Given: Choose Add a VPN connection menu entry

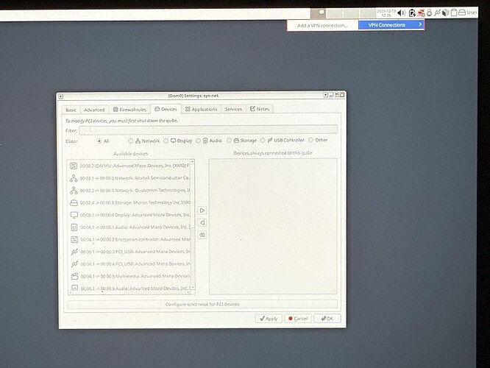Looking at the screenshot, I should point(322,25).
